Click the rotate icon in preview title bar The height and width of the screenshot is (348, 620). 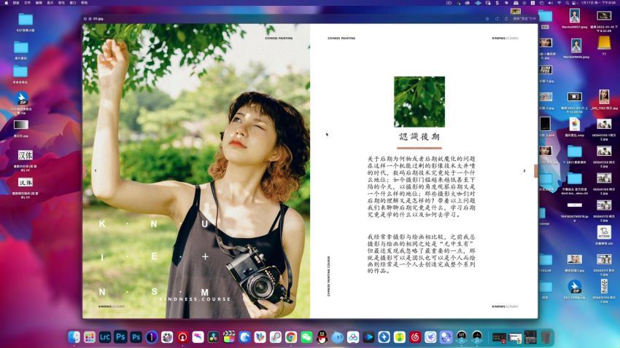[497, 18]
